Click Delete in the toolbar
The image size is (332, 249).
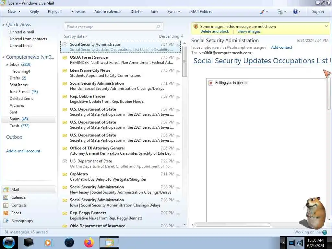(136, 12)
